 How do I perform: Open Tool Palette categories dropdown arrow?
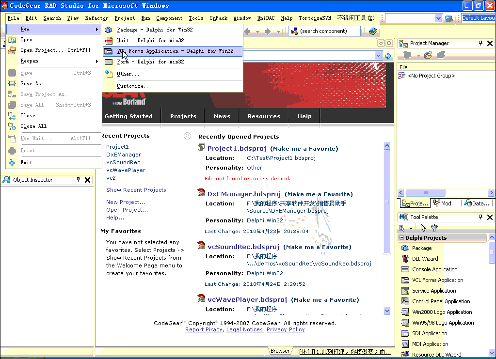(x=411, y=228)
